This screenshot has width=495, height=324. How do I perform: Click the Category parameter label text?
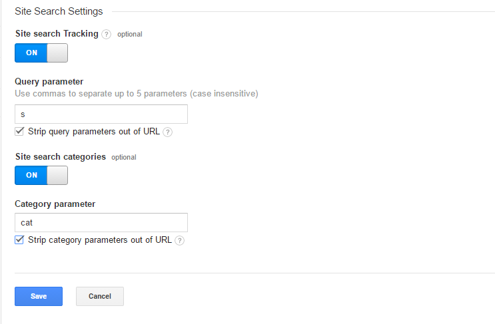[x=55, y=204]
